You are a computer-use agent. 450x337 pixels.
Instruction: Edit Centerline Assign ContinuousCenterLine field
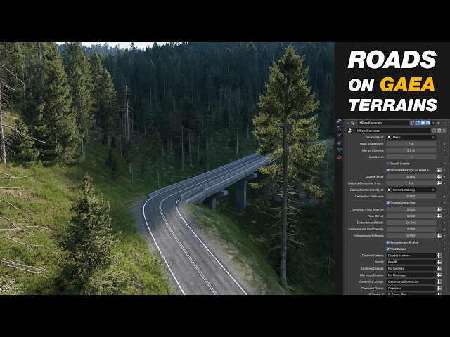[411, 282]
